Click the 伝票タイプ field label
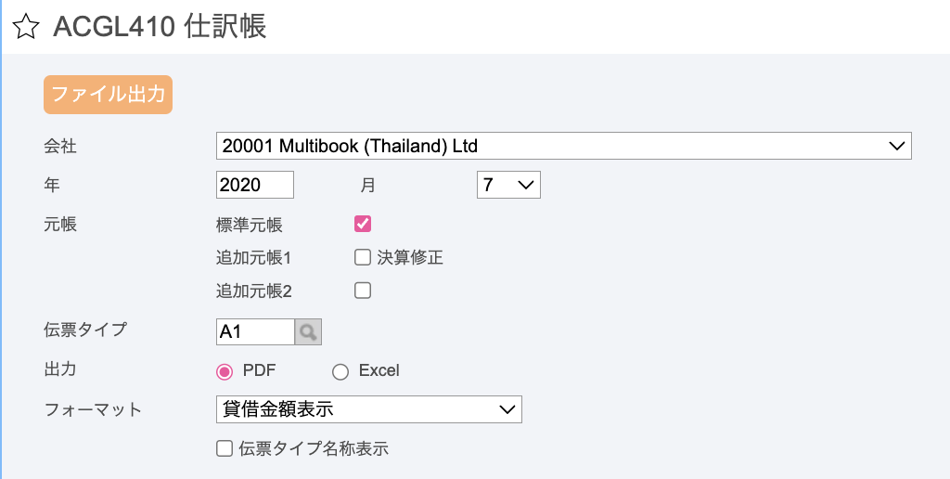Viewport: 950px width, 479px height. tap(85, 330)
